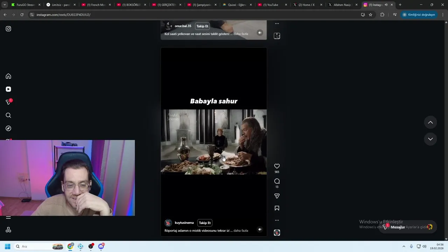Open more options for the onur.bal.35 reel
The height and width of the screenshot is (252, 448).
coord(277,24)
